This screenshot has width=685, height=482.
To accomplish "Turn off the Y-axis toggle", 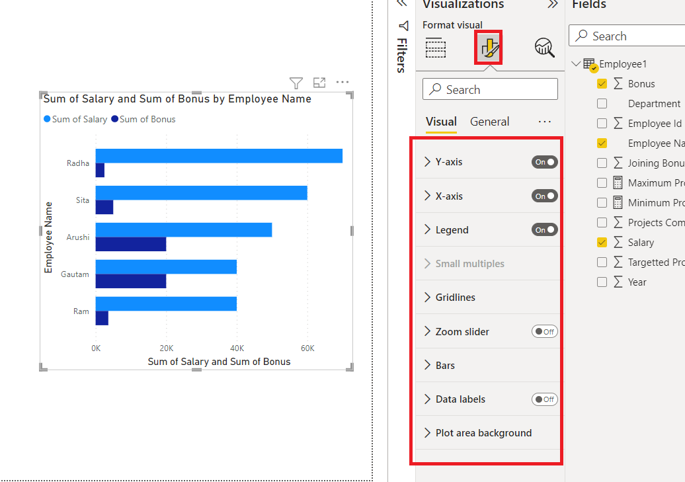I will (x=544, y=162).
